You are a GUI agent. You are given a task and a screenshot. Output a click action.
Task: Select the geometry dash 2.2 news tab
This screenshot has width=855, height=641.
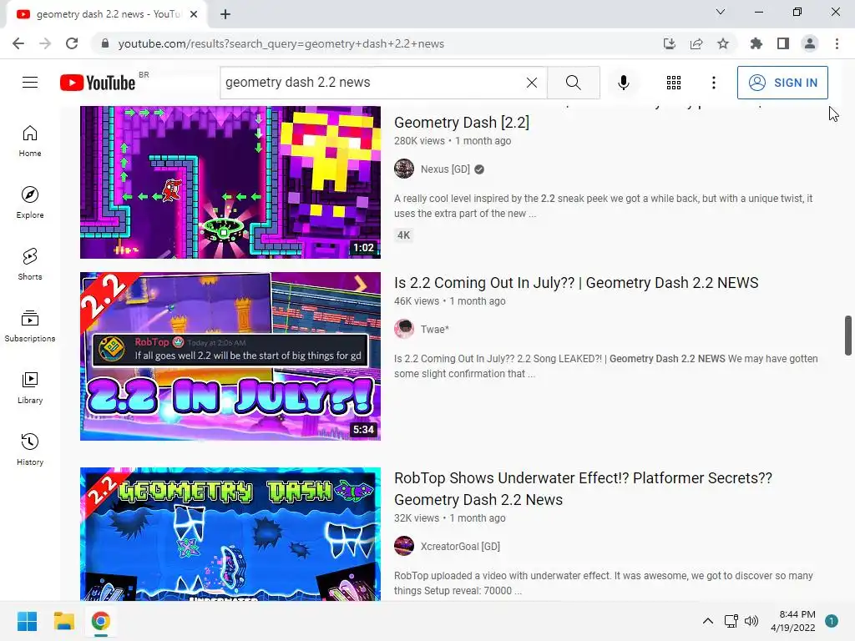point(107,15)
